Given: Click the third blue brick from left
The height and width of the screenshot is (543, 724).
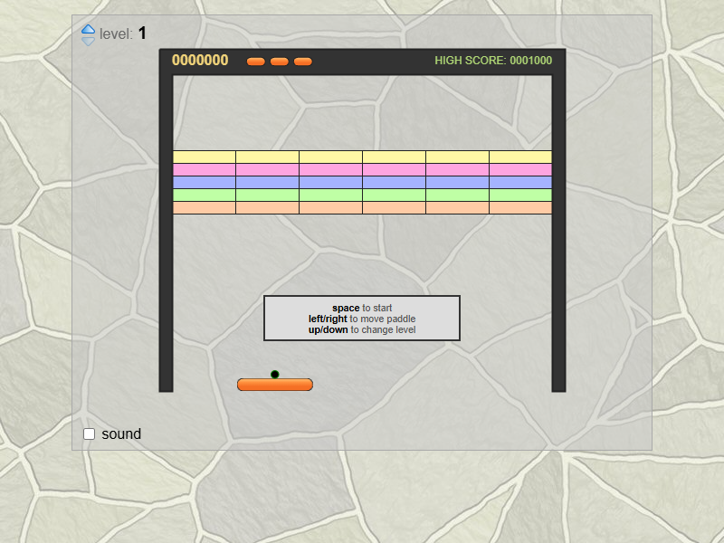Looking at the screenshot, I should 330,182.
